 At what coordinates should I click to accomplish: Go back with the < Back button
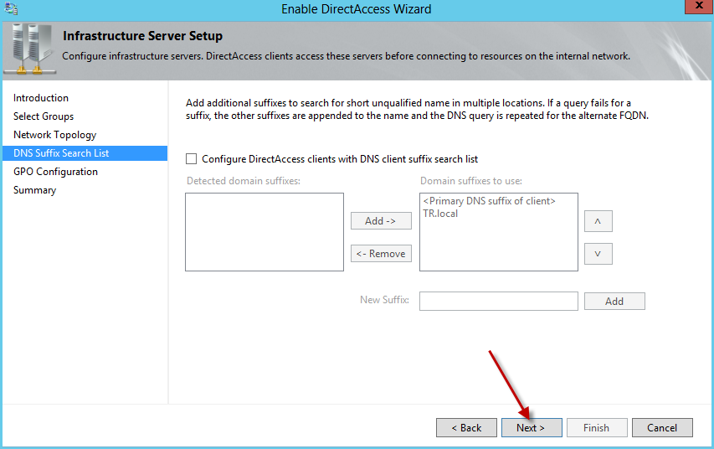click(466, 427)
